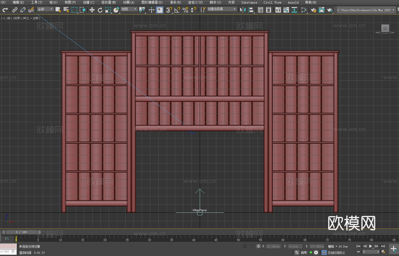
Task: Go to Start of animation
Action: pyautogui.click(x=358, y=246)
